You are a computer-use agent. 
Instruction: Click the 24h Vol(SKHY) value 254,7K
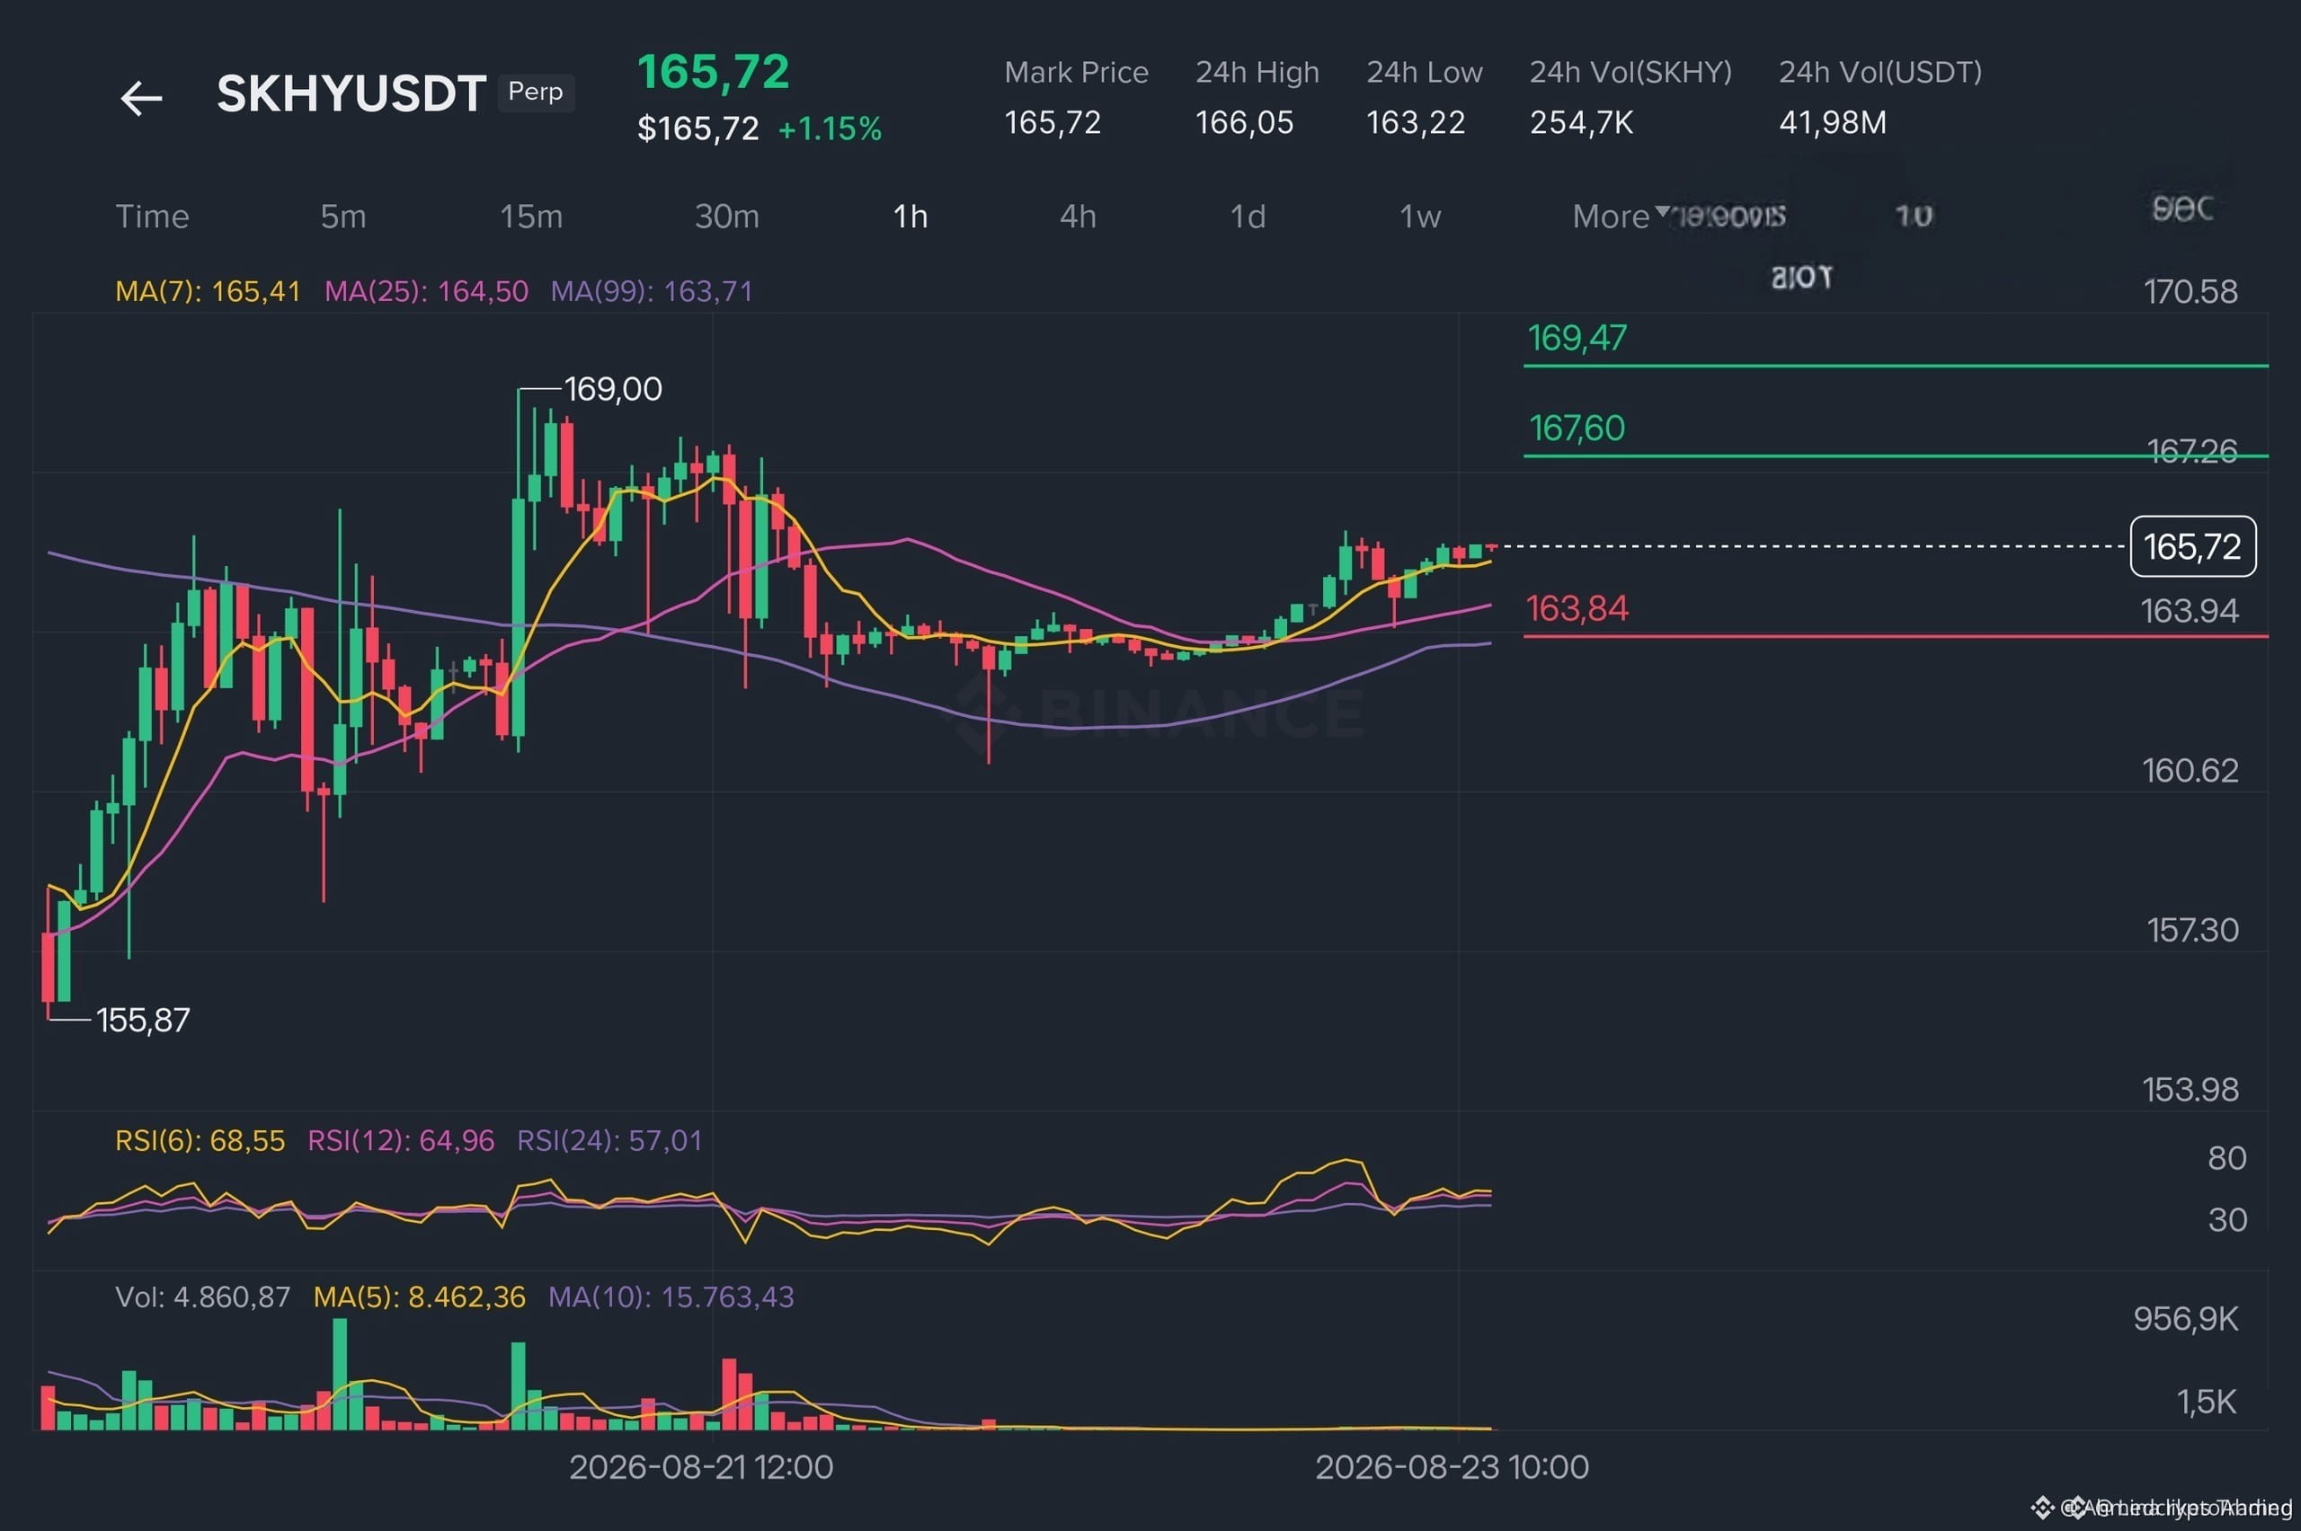tap(1581, 122)
